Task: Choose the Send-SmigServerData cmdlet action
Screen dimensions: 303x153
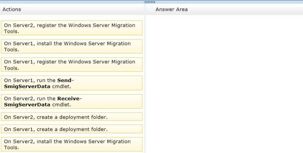Action: click(x=72, y=83)
